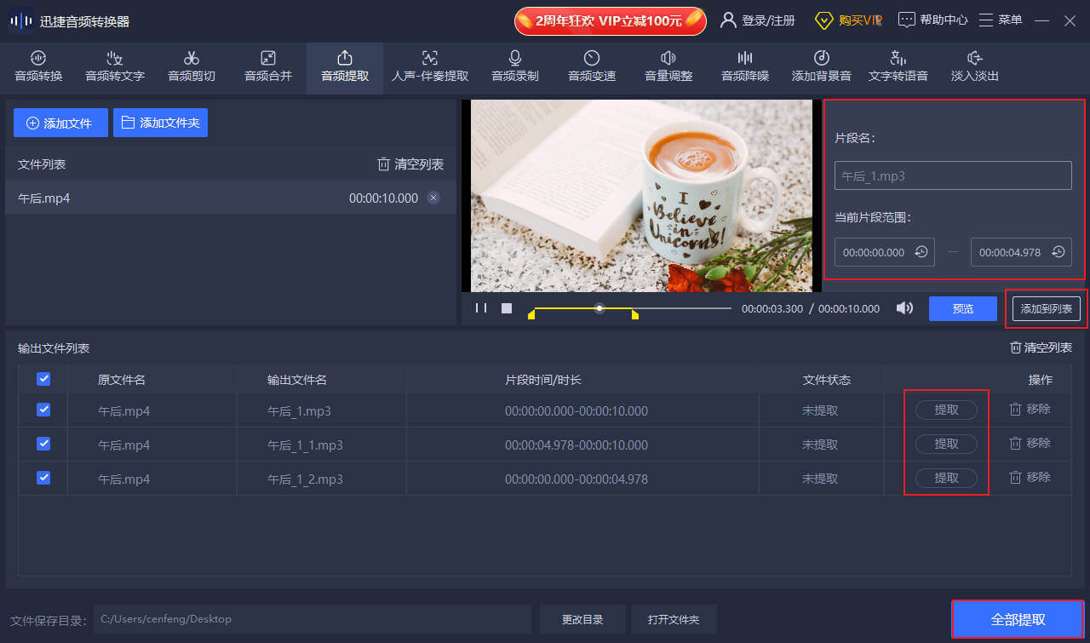Click the playback position slider handle
Image resolution: width=1090 pixels, height=643 pixels.
point(599,308)
